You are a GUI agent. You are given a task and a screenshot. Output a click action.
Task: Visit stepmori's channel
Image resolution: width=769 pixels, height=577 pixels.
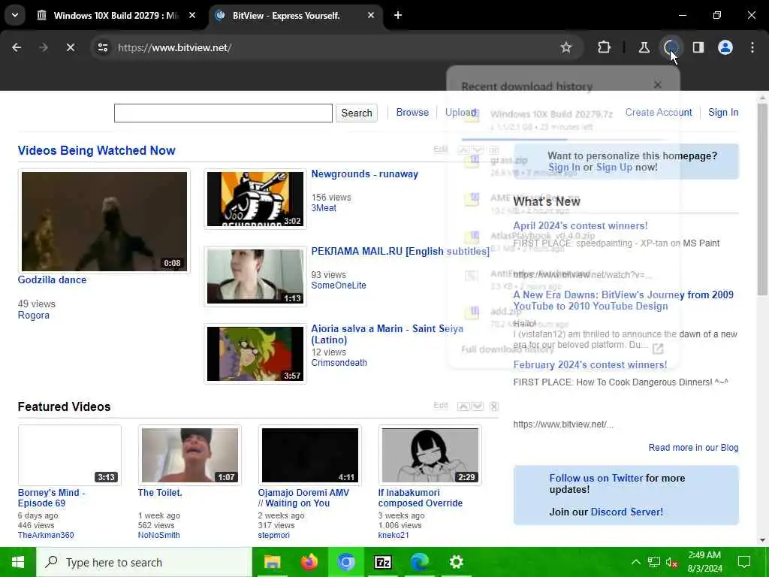273,535
